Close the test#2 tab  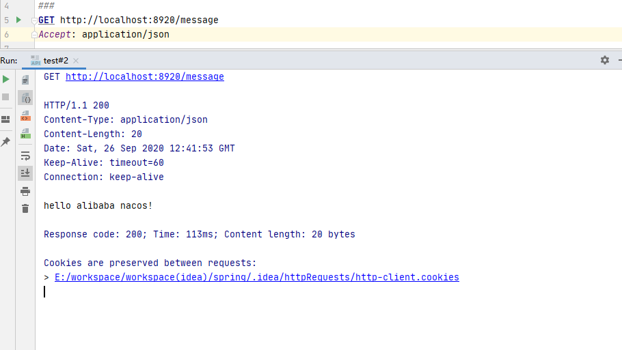click(76, 60)
